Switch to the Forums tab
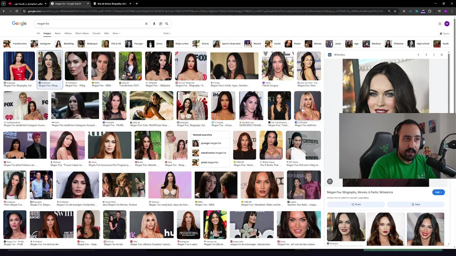 tap(96, 33)
